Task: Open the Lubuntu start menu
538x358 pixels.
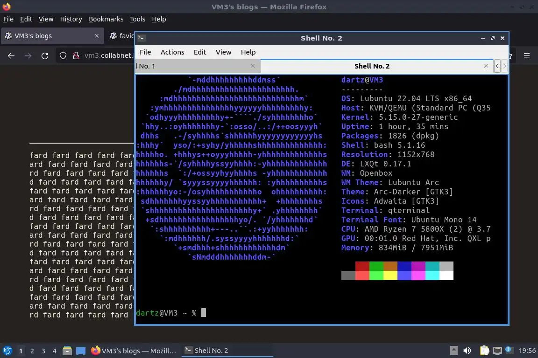Action: (7, 351)
